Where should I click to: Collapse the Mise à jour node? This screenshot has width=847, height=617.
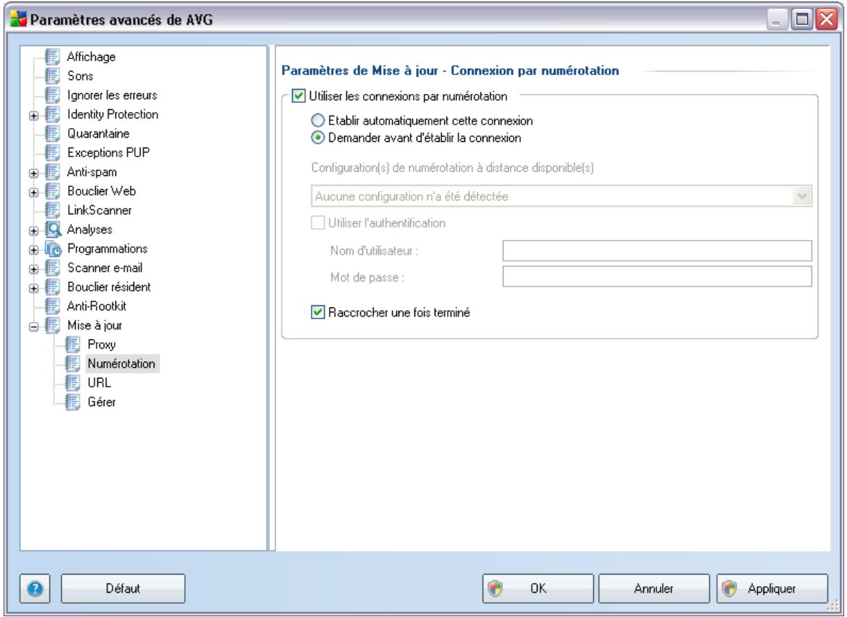[x=33, y=325]
